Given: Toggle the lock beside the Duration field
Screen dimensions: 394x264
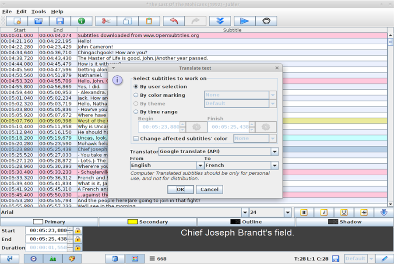Looking at the screenshot, I should [78, 248].
